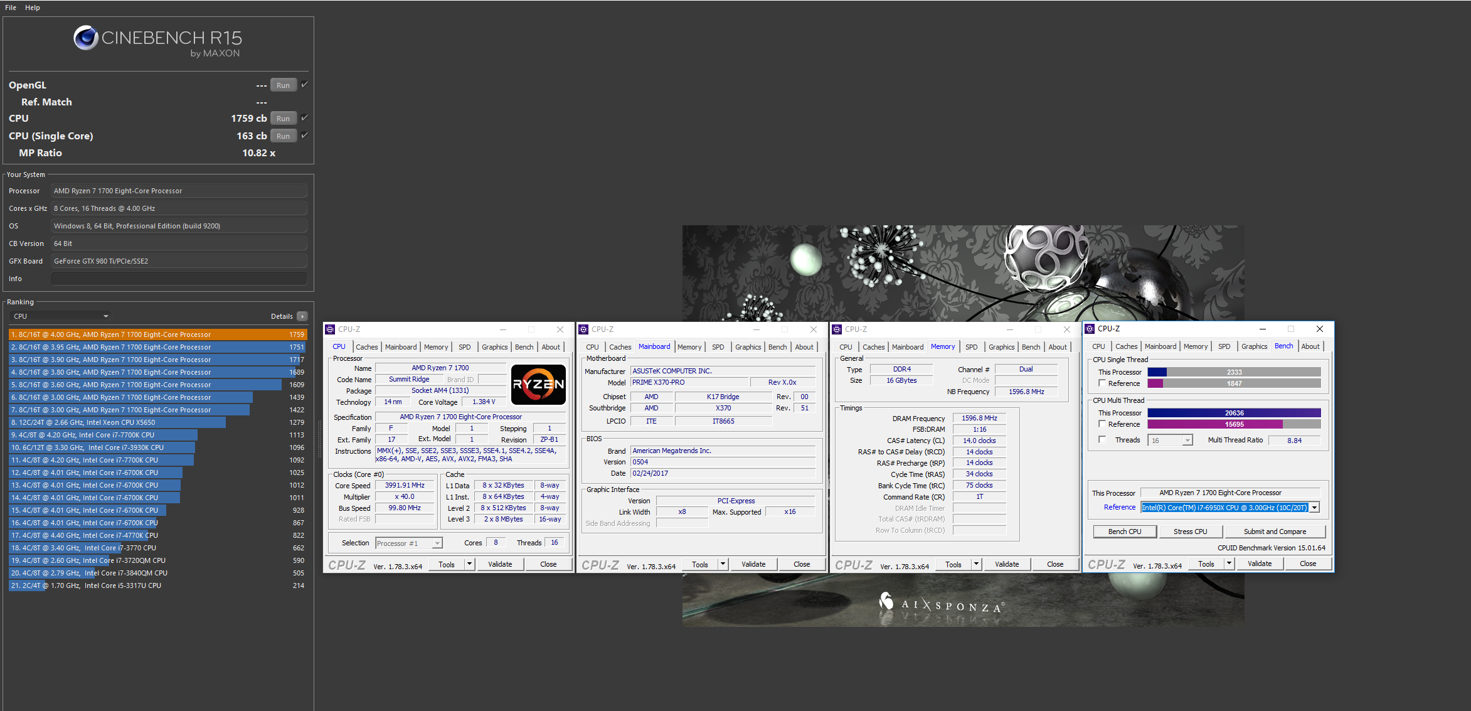Toggle the CPU Single Core test checkmark

pos(304,135)
